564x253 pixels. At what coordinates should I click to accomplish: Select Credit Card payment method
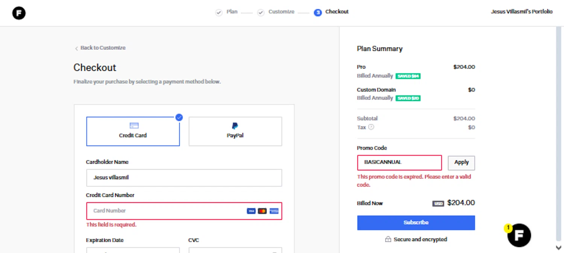coord(133,131)
